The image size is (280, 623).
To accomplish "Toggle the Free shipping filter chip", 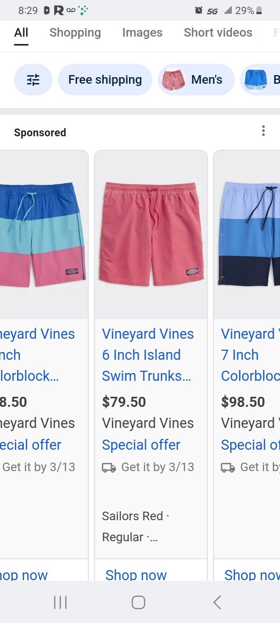I will (x=105, y=80).
